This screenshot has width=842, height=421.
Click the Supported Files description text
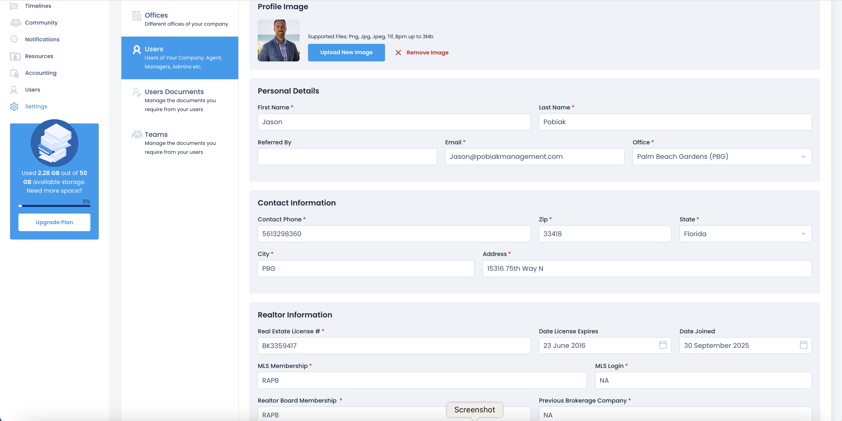coord(370,37)
